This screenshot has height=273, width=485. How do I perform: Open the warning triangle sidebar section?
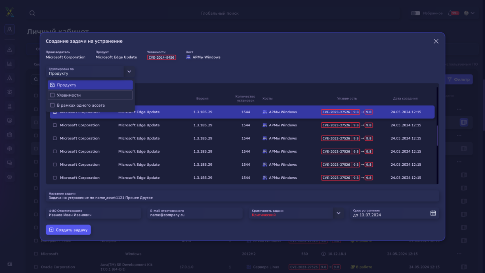click(x=10, y=49)
